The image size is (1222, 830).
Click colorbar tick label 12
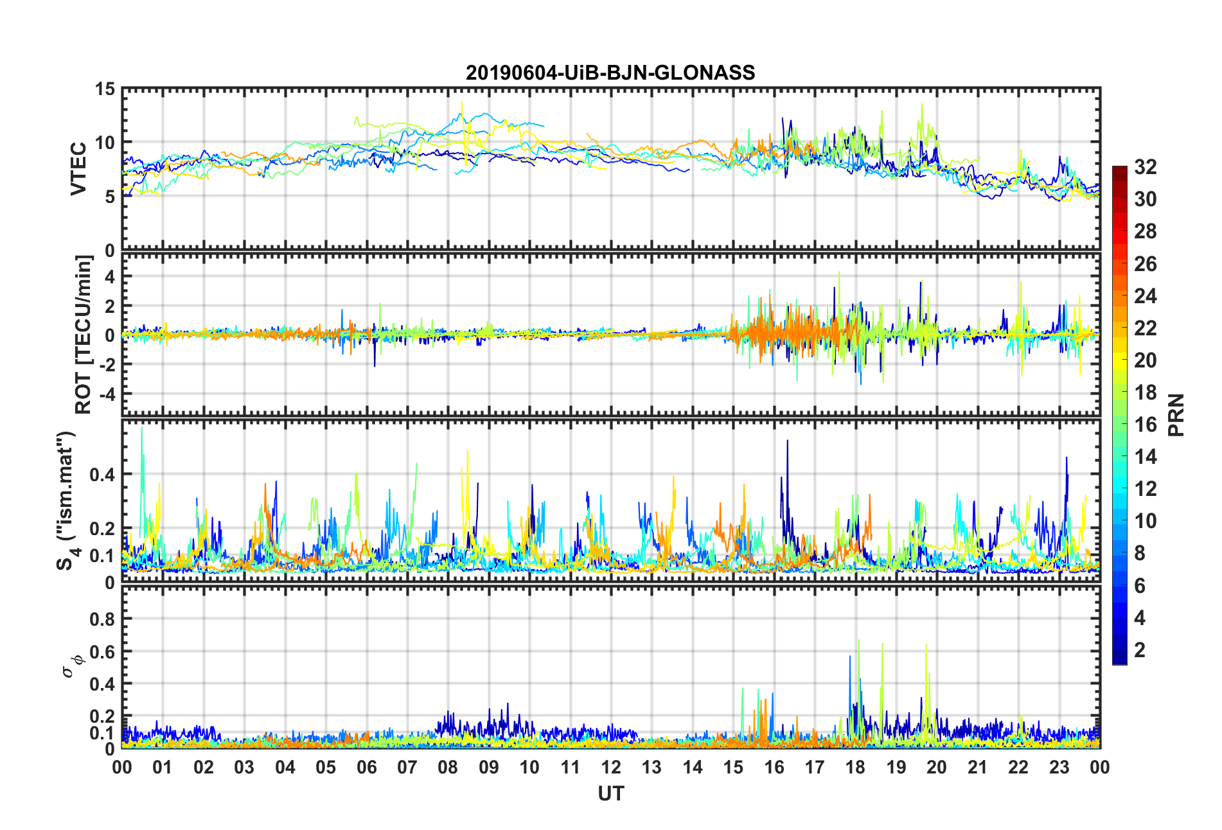coord(1146,489)
